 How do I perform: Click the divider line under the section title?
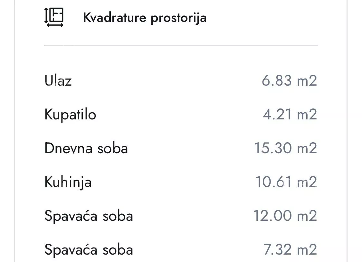click(x=180, y=46)
